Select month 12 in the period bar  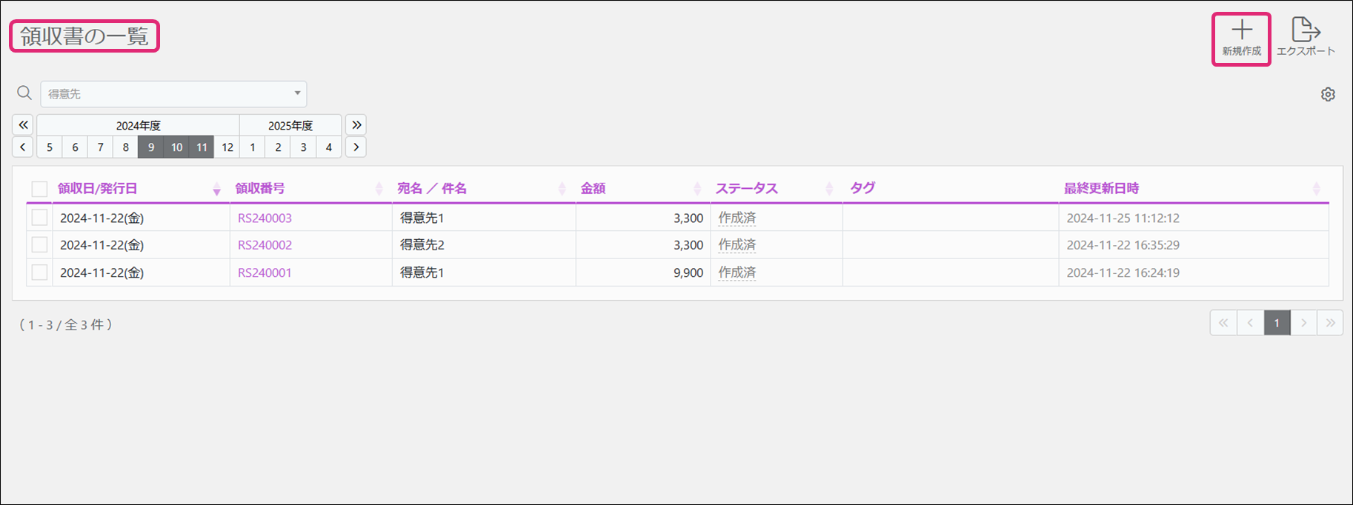pyautogui.click(x=227, y=147)
